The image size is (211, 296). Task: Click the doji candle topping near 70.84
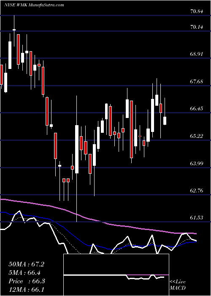click(x=14, y=30)
